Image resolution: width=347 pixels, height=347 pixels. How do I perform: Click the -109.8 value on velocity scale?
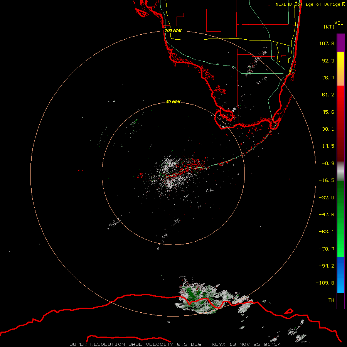click(x=325, y=283)
